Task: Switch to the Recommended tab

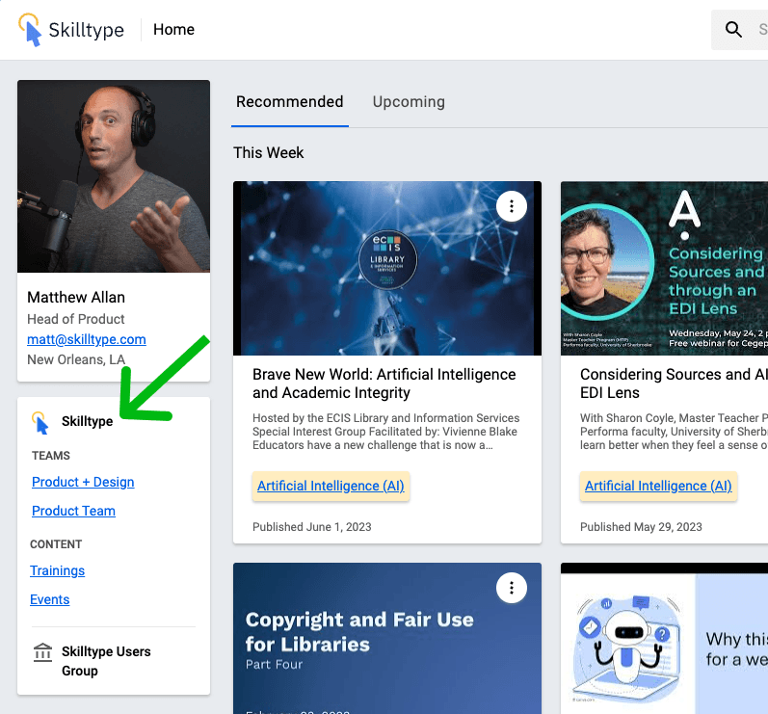Action: [289, 102]
